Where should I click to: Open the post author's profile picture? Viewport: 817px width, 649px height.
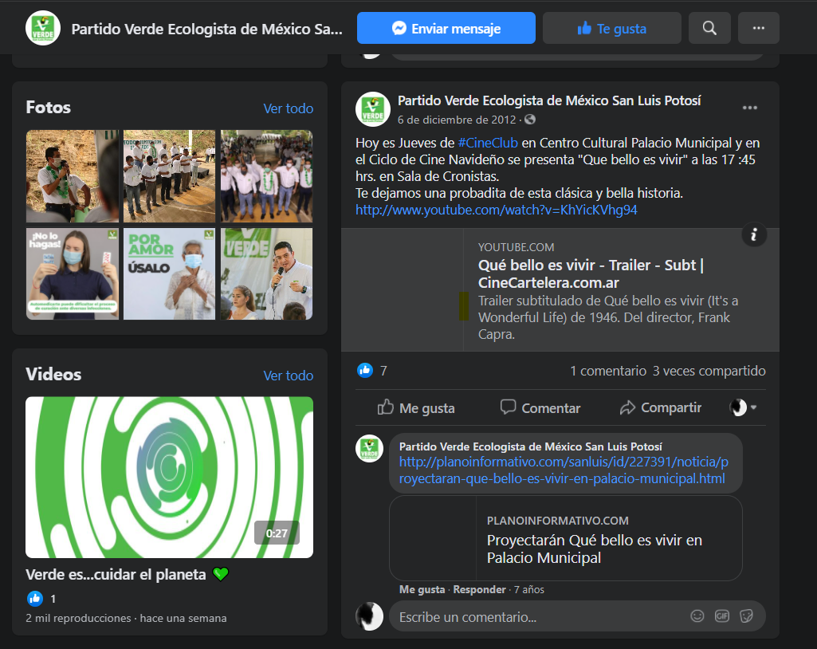coord(372,109)
